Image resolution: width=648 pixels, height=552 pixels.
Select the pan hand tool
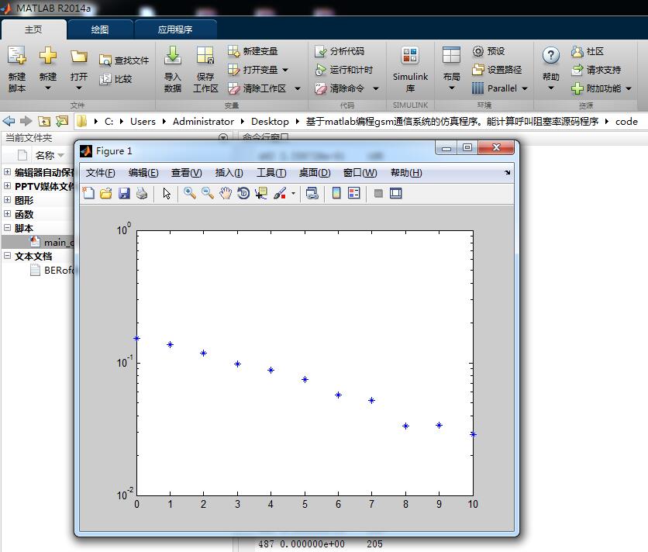click(x=226, y=193)
